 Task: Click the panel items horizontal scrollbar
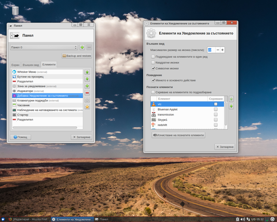click(x=45, y=127)
